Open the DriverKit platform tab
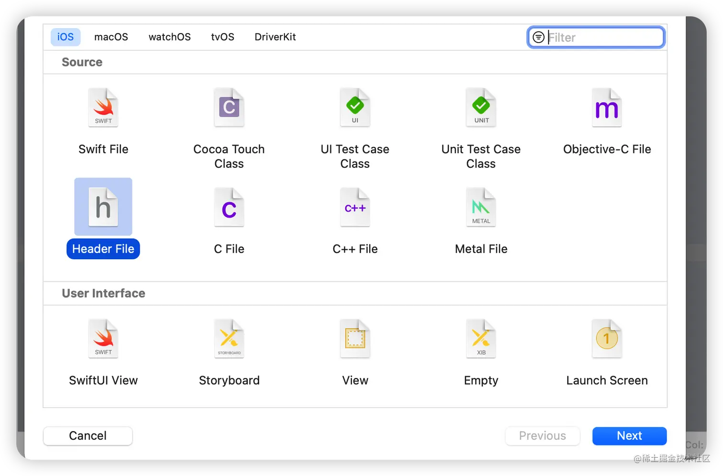This screenshot has height=476, width=723. 275,37
